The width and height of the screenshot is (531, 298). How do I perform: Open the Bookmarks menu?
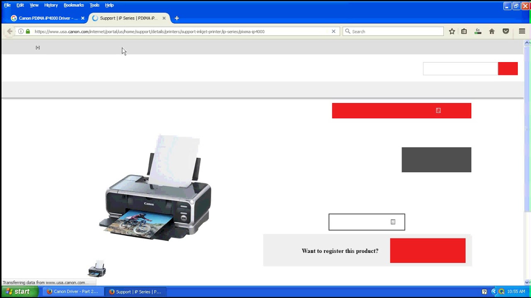[74, 5]
